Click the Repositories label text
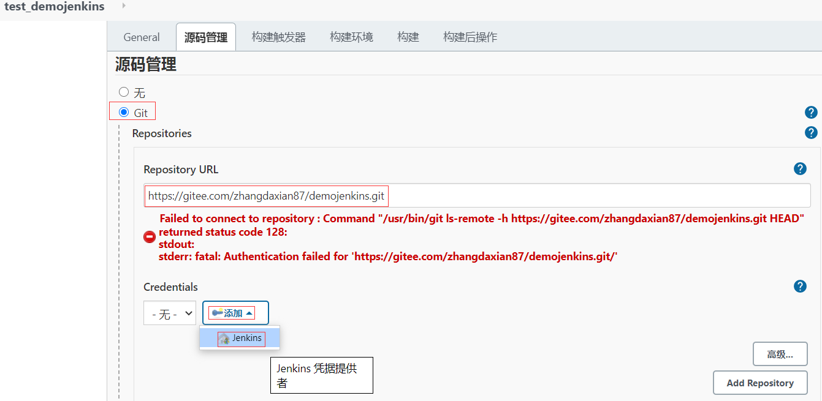This screenshot has width=822, height=401. (x=162, y=133)
